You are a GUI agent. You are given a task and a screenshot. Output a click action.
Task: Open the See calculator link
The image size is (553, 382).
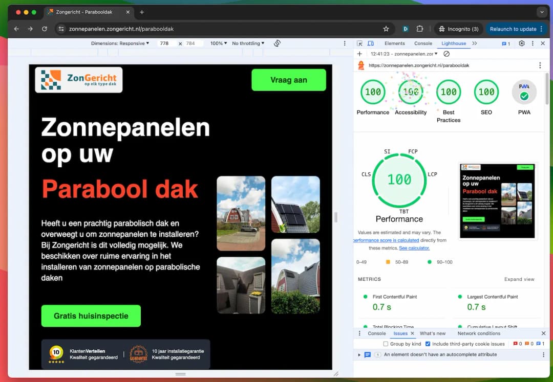(414, 248)
